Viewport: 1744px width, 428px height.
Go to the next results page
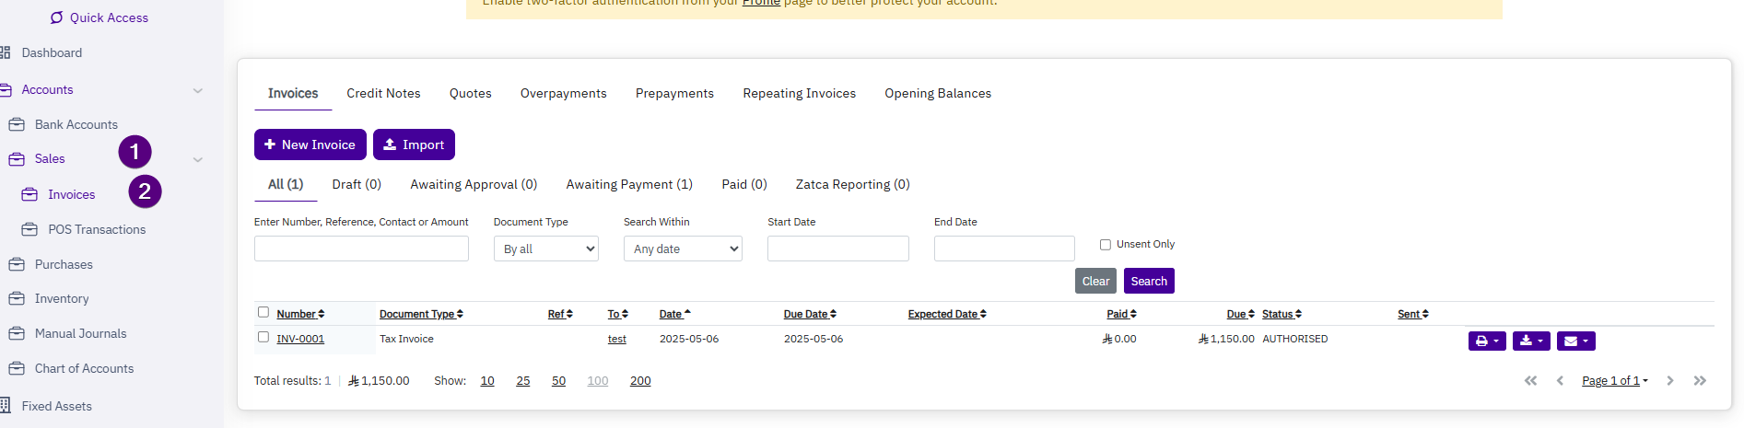1669,380
